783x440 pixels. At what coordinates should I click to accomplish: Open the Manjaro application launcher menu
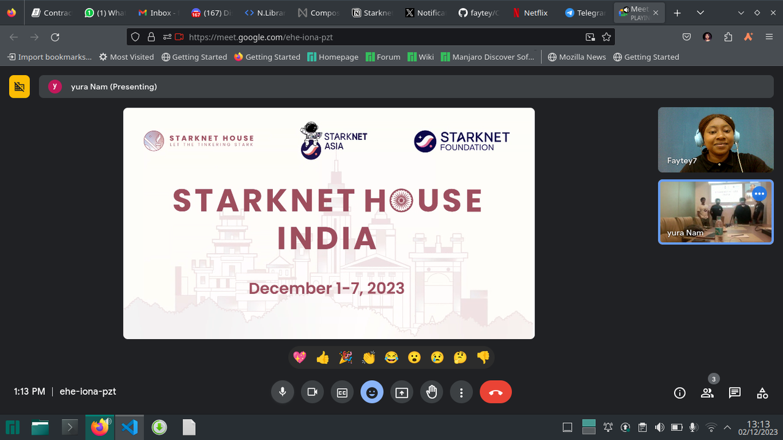[12, 427]
